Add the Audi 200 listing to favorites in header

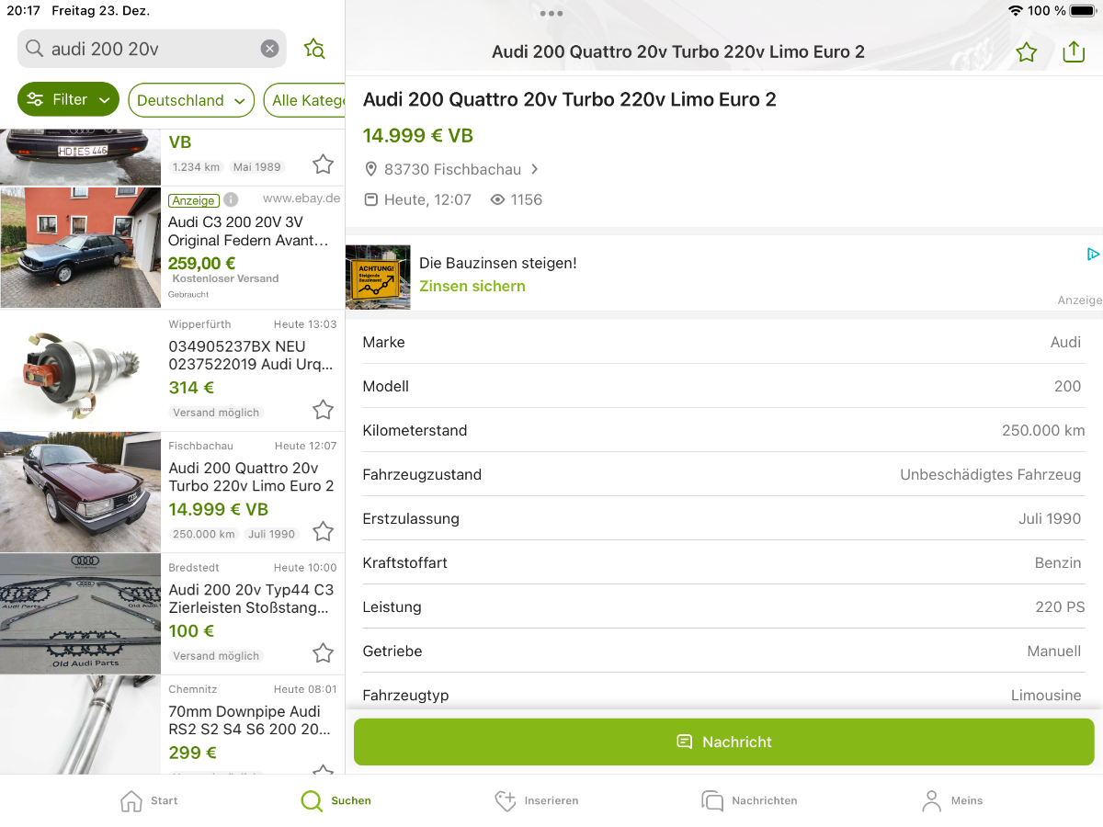pos(1026,52)
